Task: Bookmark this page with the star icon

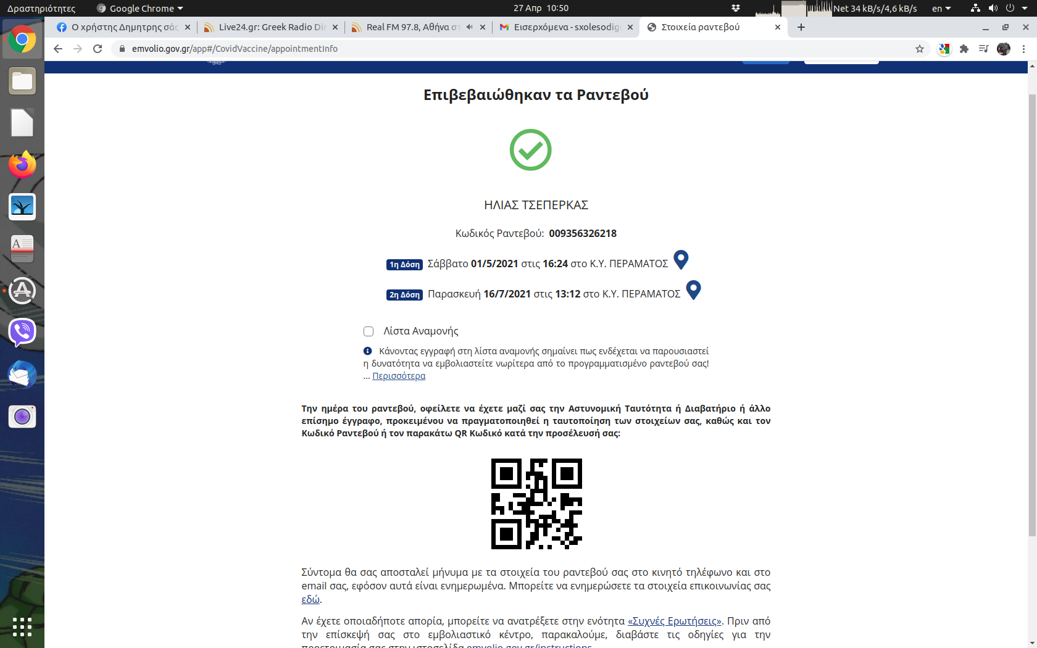Action: 920,49
